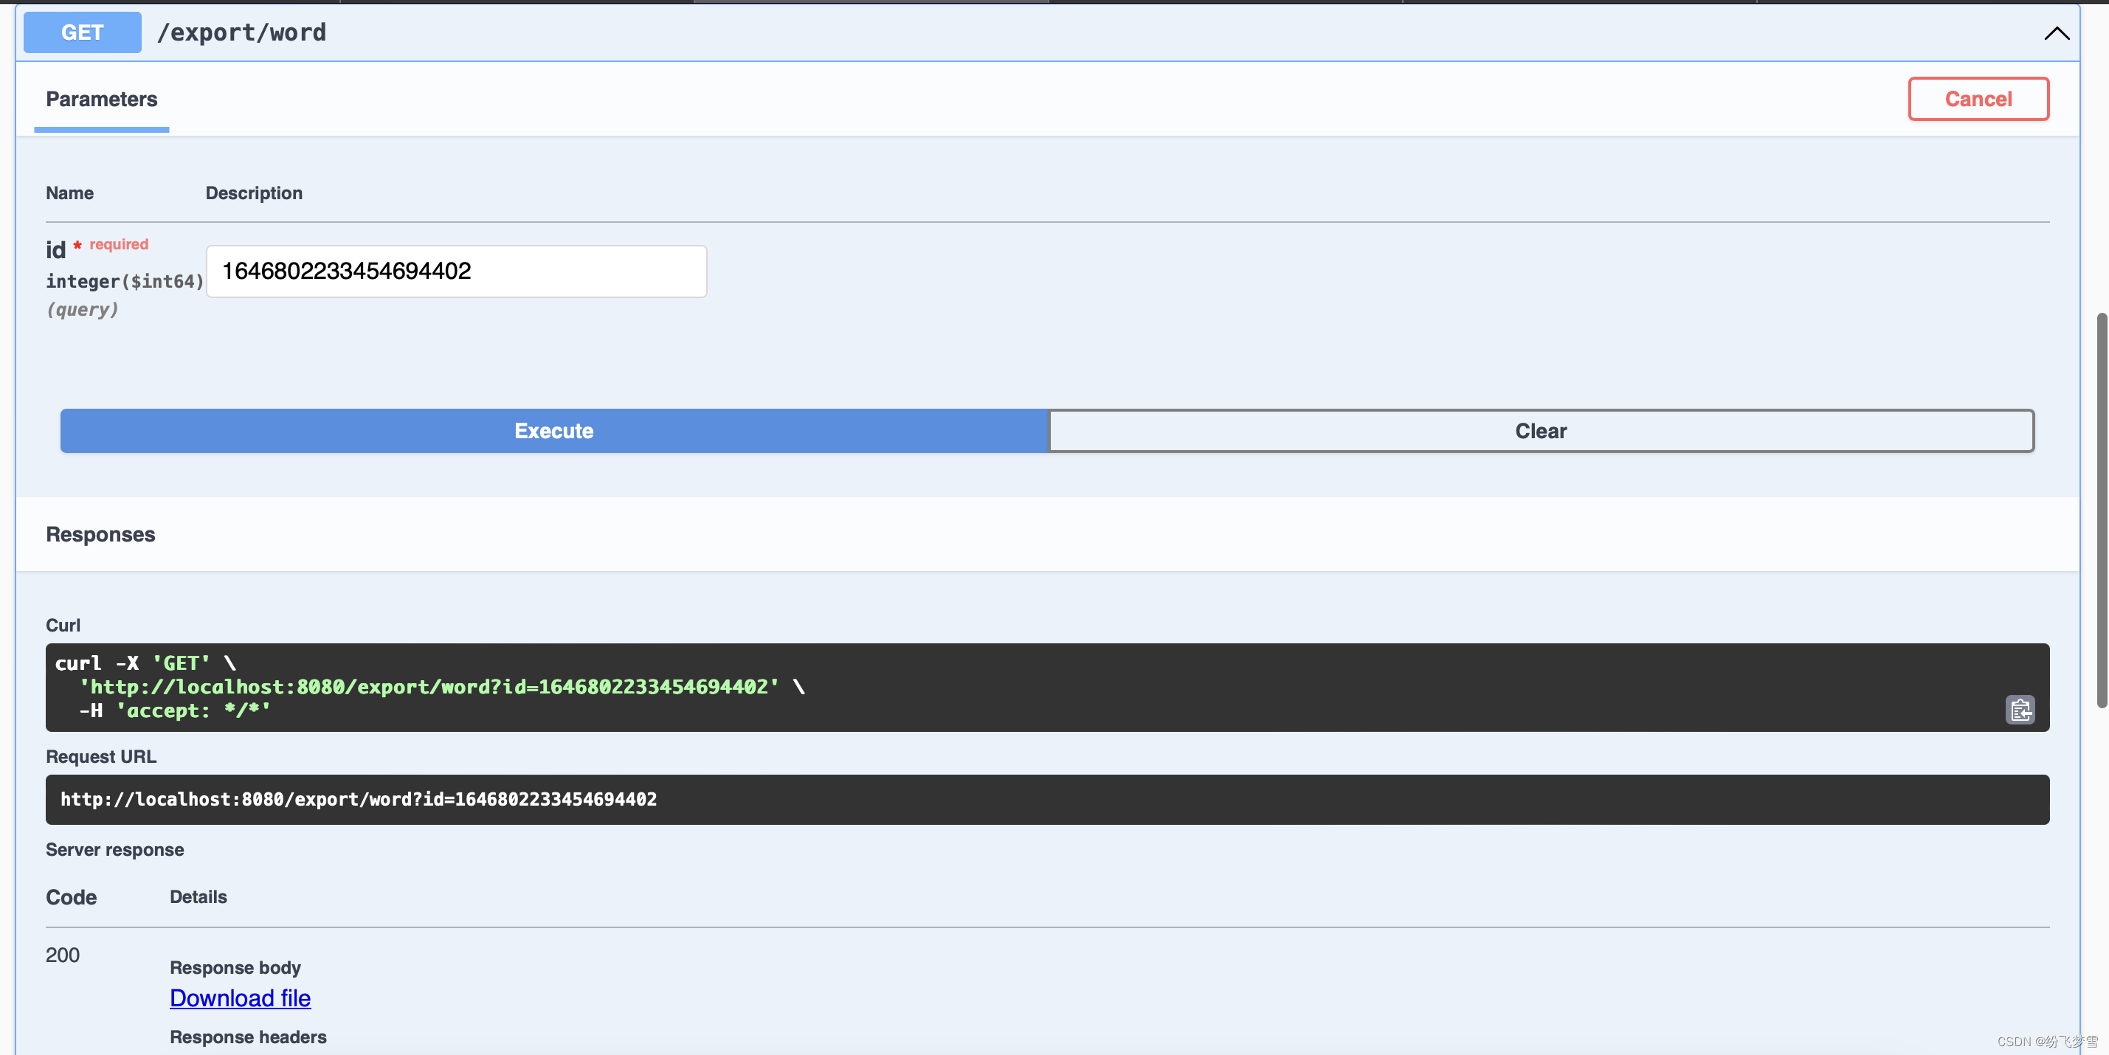Copy the curl command to clipboard
Screen dimensions: 2109x1055
pyautogui.click(x=2020, y=710)
